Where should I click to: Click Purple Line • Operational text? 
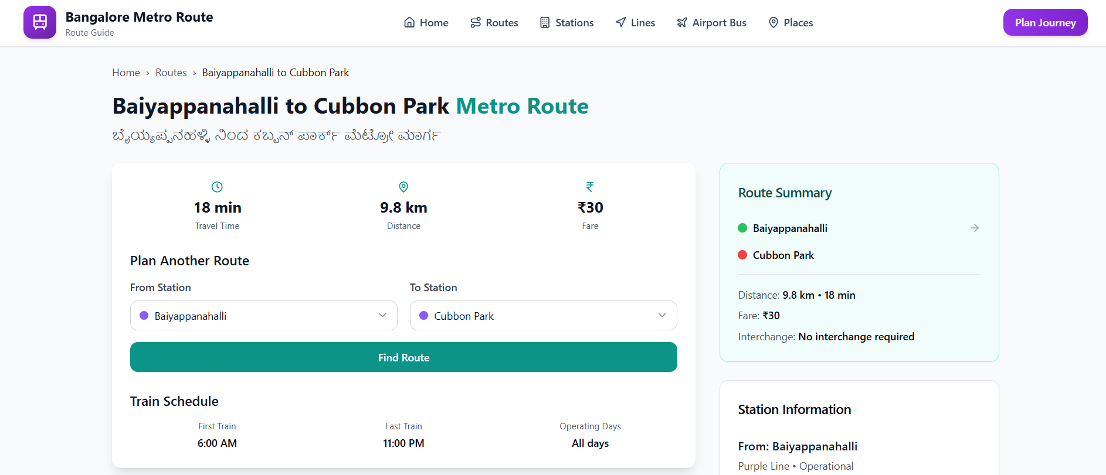pos(796,466)
